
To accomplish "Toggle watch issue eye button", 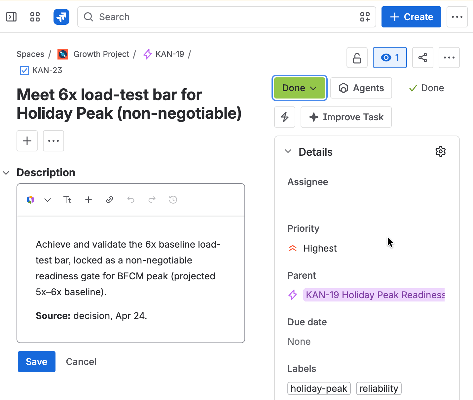I will tap(390, 58).
